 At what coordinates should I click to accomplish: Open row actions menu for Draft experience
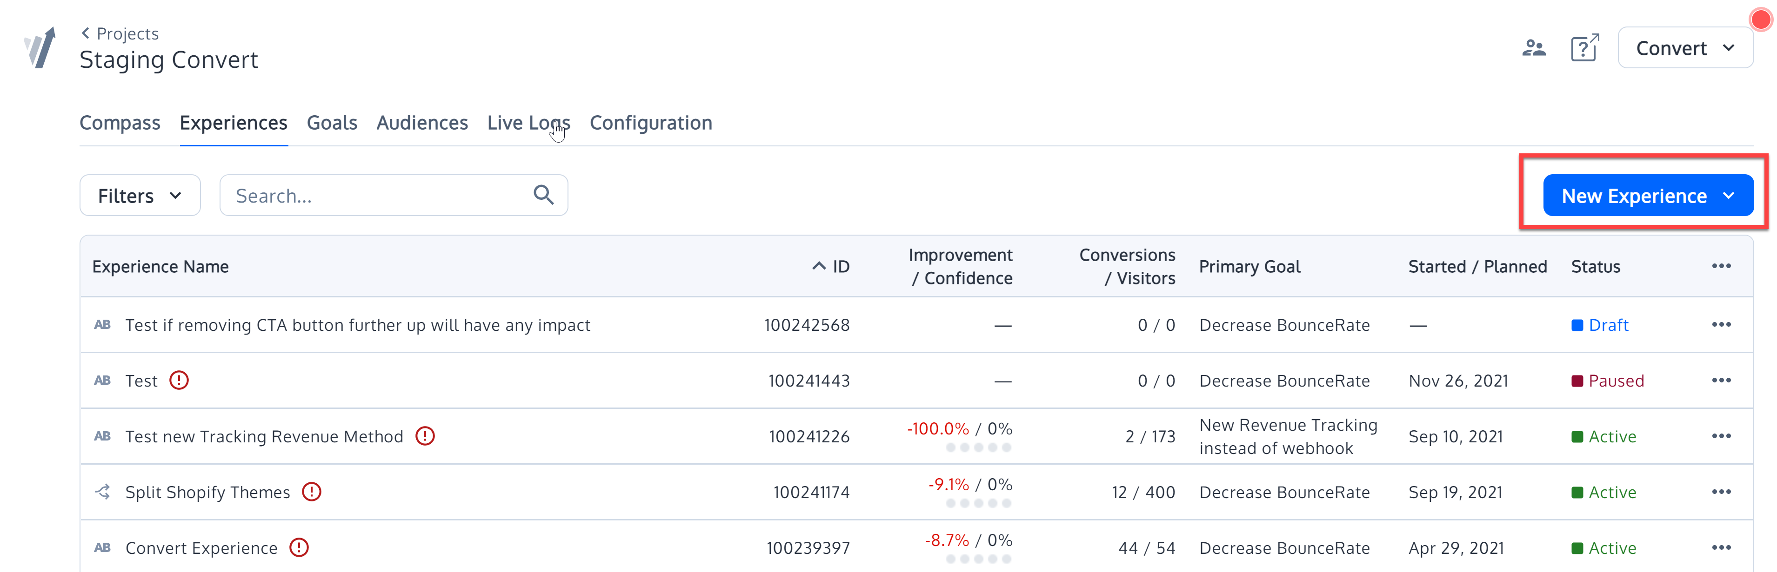[x=1721, y=325]
